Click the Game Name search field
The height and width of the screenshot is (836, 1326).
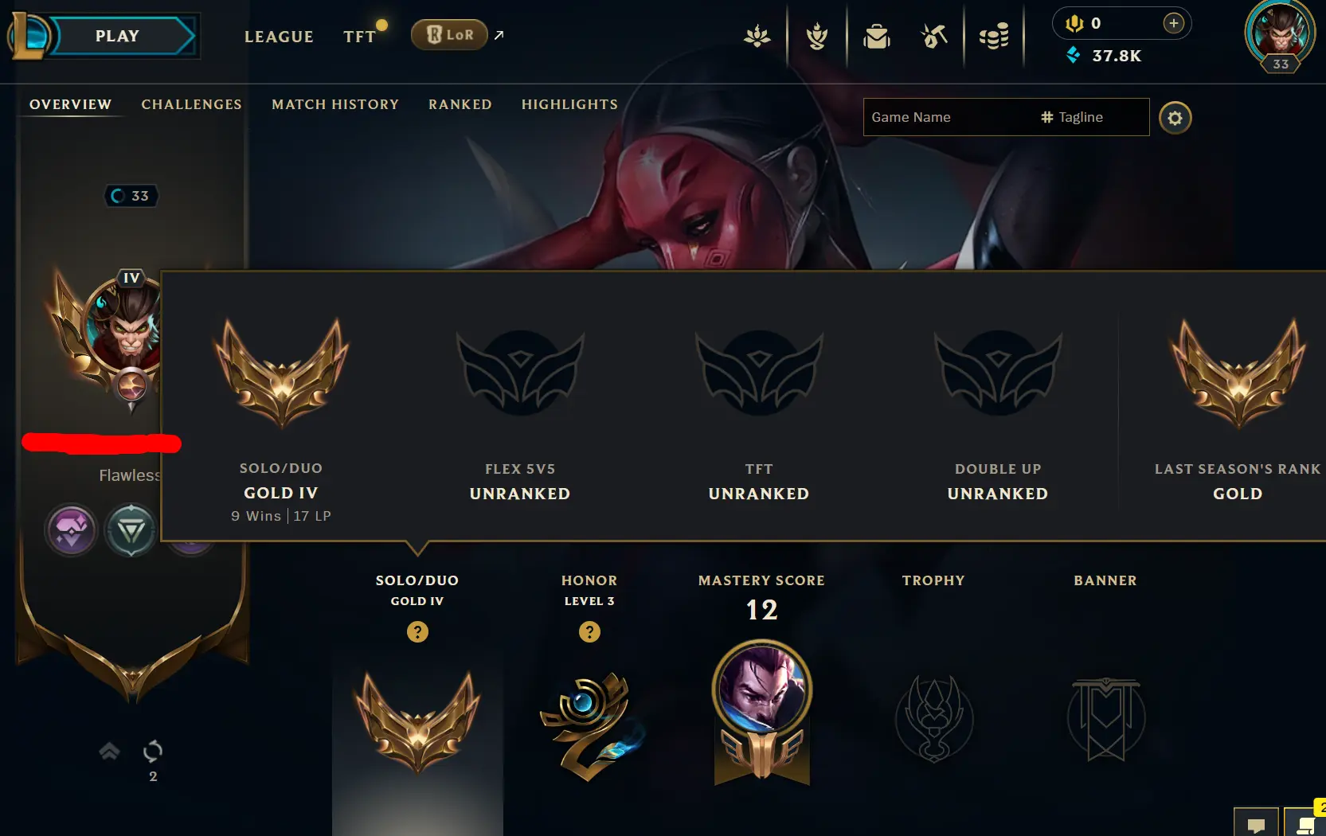(x=948, y=117)
